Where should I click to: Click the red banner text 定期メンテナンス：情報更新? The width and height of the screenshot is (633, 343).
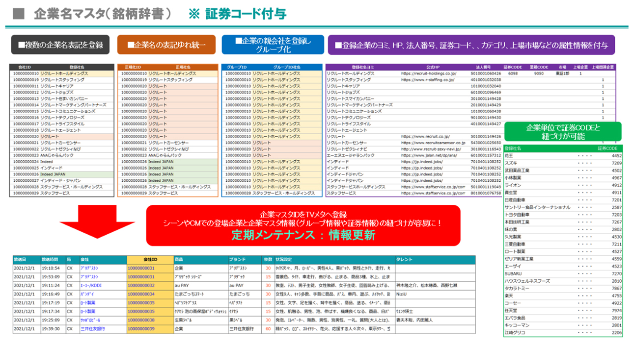coord(303,235)
